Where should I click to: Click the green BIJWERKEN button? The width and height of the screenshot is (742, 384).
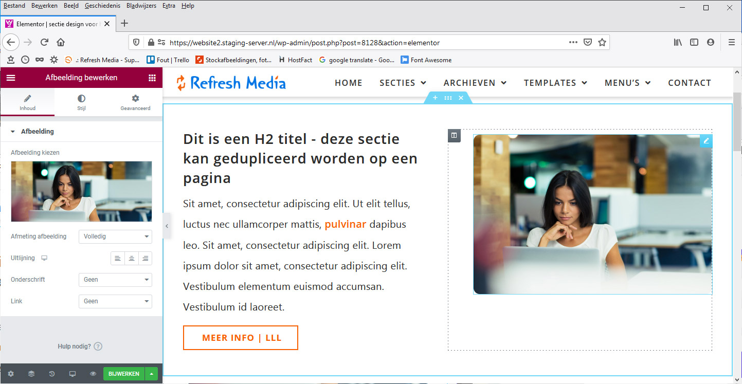tap(123, 374)
